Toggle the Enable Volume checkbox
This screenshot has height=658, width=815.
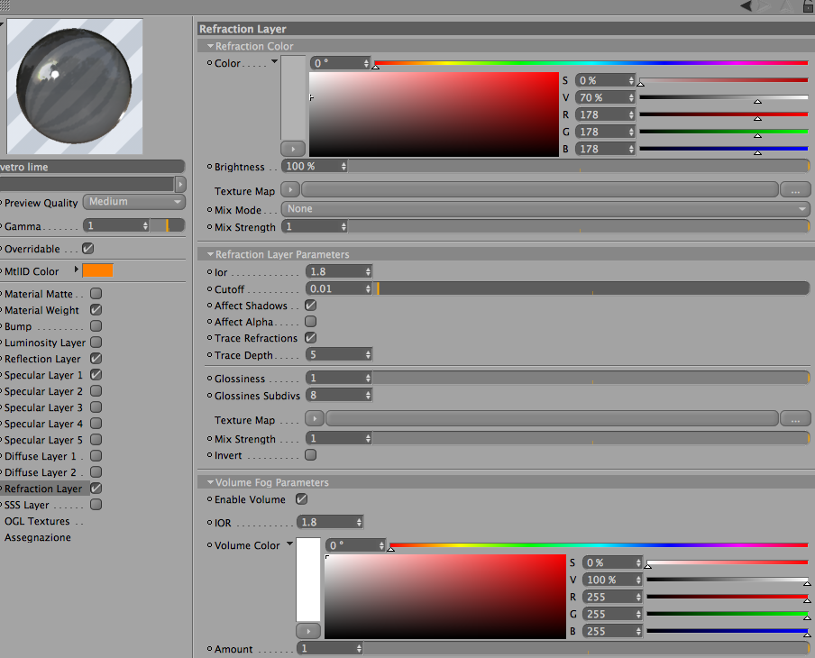click(301, 499)
